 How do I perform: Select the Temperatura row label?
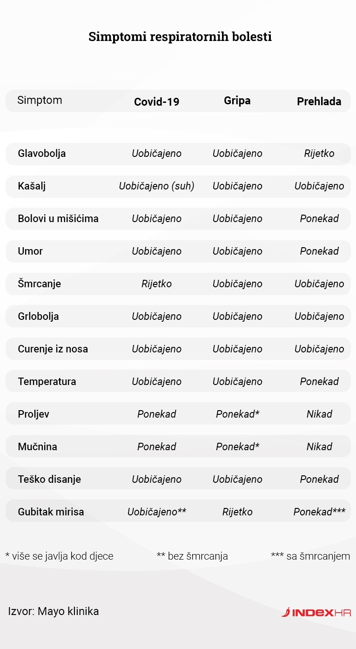pyautogui.click(x=47, y=382)
